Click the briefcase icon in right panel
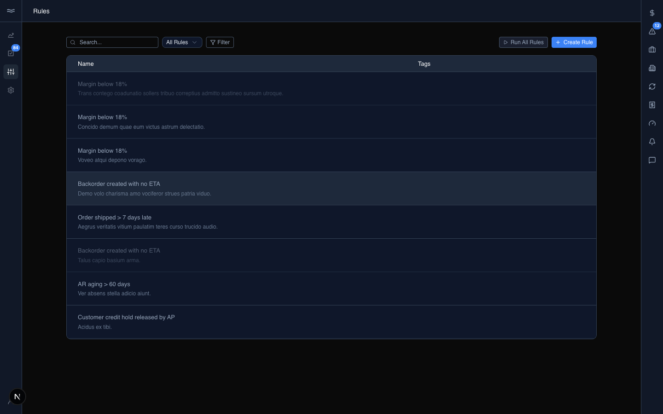The image size is (663, 414). pyautogui.click(x=652, y=50)
